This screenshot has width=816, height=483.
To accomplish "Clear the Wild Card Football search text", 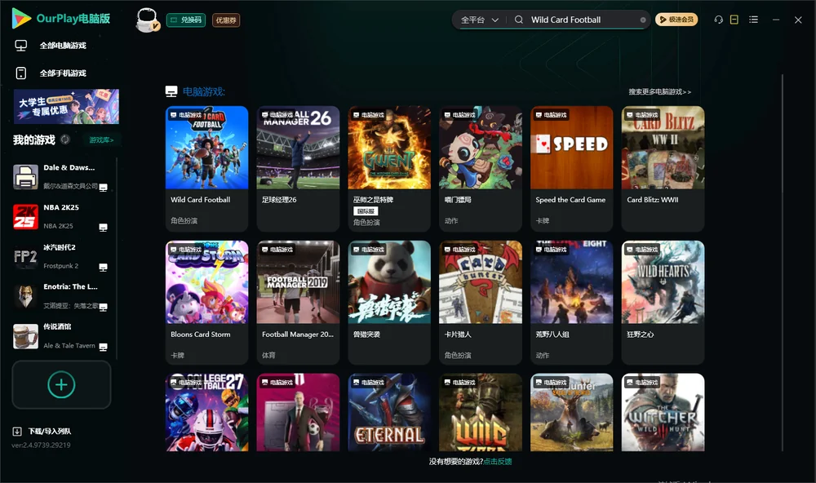I will pos(643,20).
